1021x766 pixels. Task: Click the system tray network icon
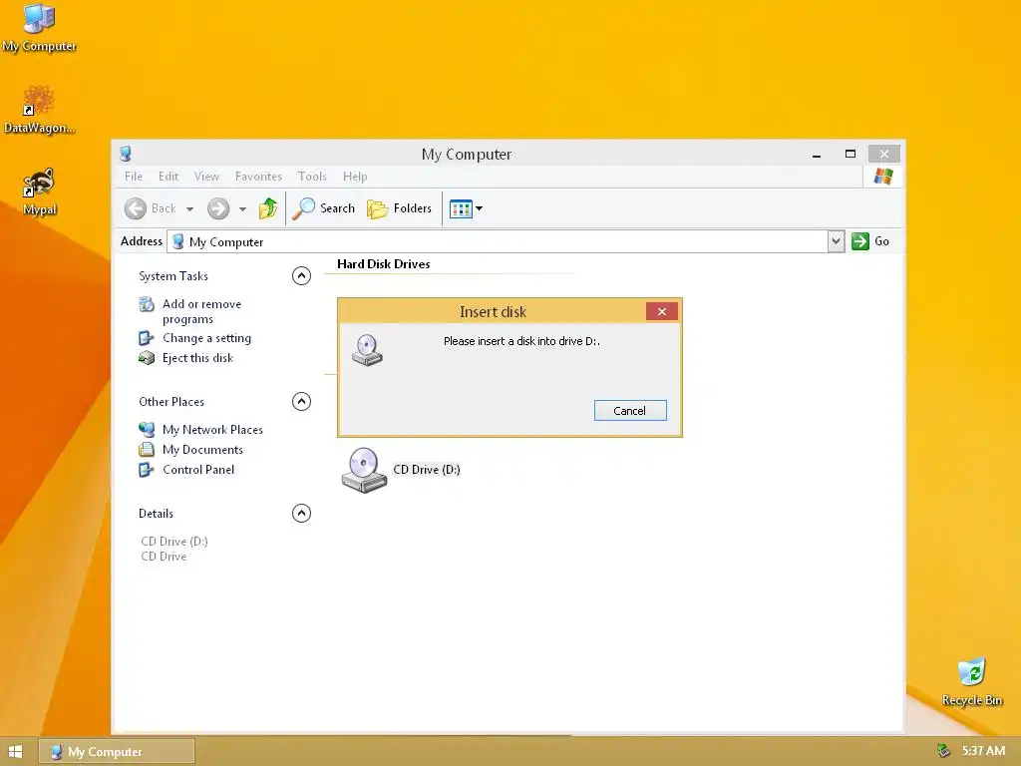pyautogui.click(x=943, y=751)
